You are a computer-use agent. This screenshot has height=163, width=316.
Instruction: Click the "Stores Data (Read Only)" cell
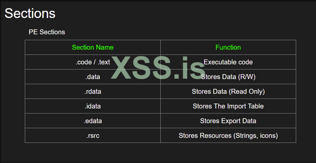point(228,91)
